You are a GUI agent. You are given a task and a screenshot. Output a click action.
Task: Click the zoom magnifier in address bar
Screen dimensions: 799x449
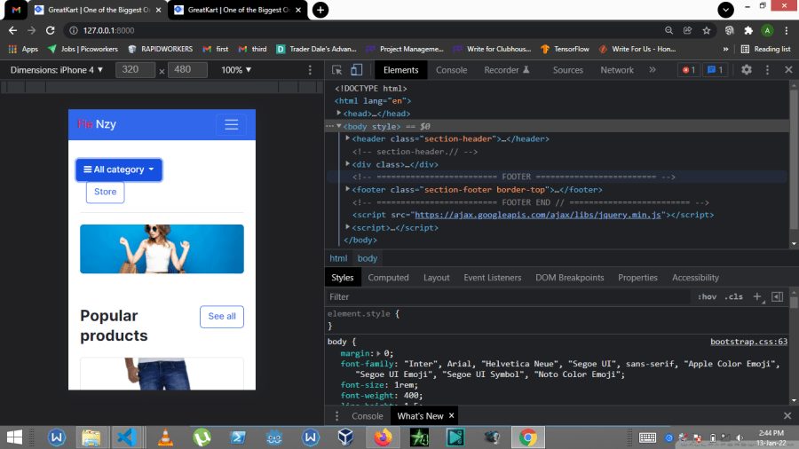coord(668,30)
